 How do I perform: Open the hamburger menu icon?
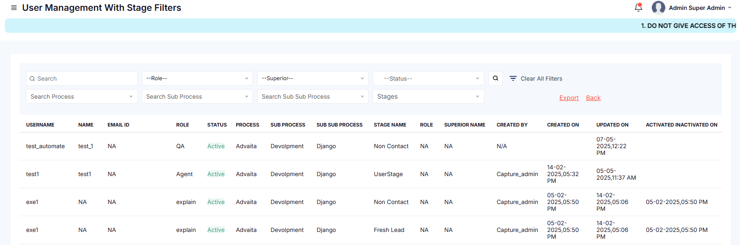click(x=14, y=8)
